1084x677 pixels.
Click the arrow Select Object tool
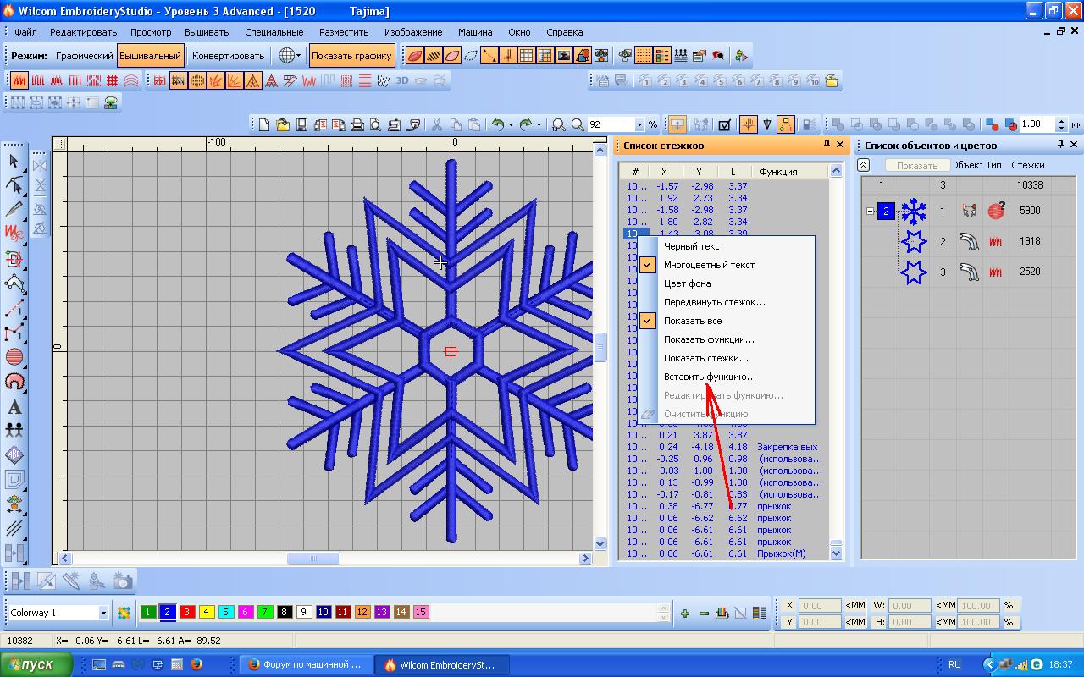tap(14, 161)
